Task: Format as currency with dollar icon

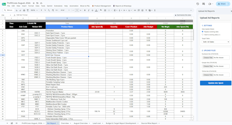Action: click(41, 10)
